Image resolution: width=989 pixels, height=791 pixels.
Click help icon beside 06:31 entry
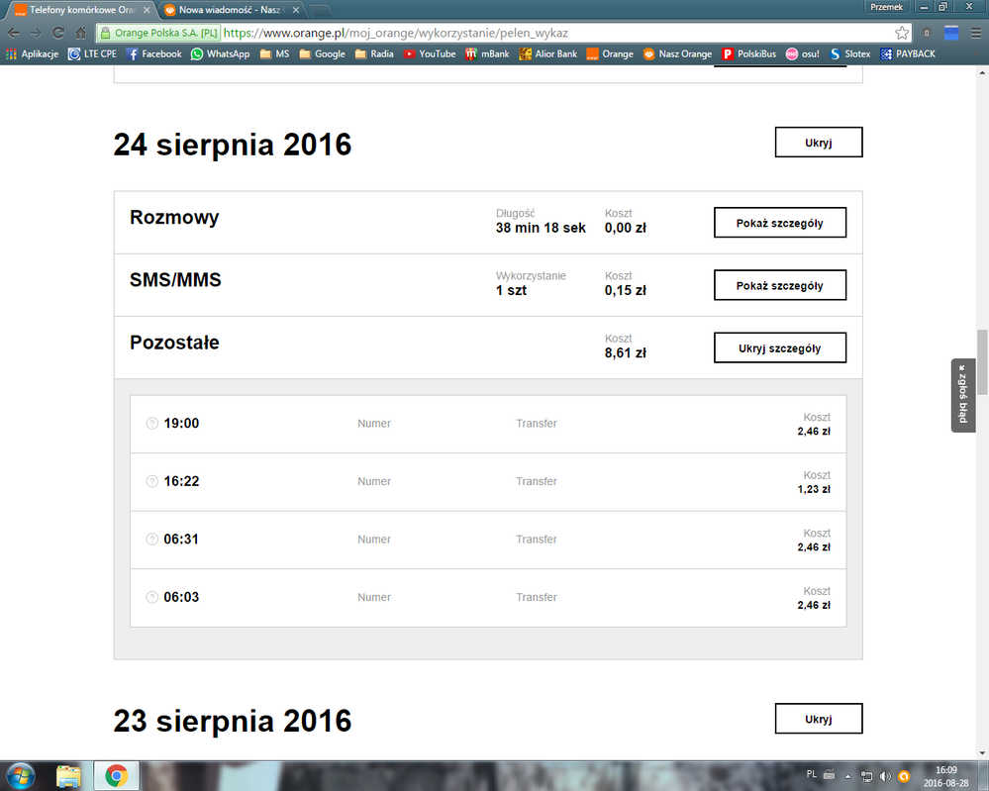(152, 540)
